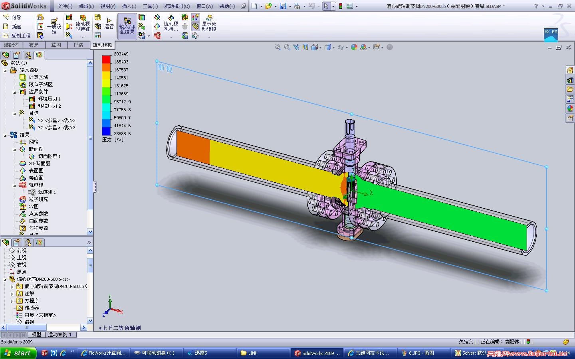Collapse the 输入数据 tree node
Image resolution: width=575 pixels, height=359 pixels.
click(6, 70)
